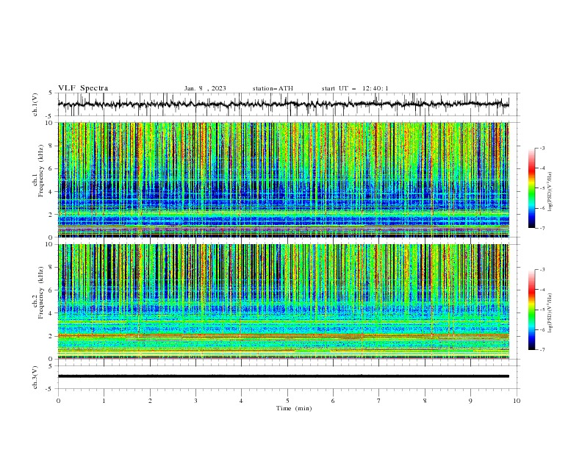Click the upper PSD color scale bar
The width and height of the screenshot is (582, 450).
tap(531, 187)
